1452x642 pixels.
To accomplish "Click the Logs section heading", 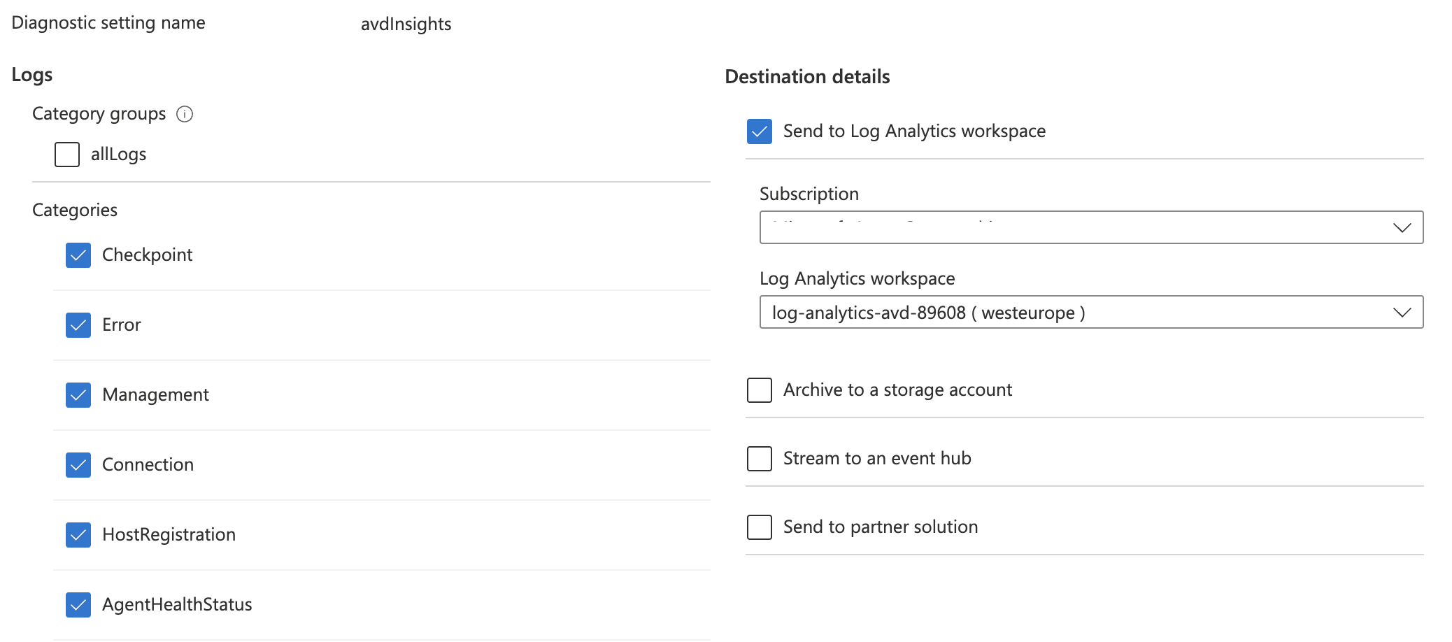I will (31, 74).
